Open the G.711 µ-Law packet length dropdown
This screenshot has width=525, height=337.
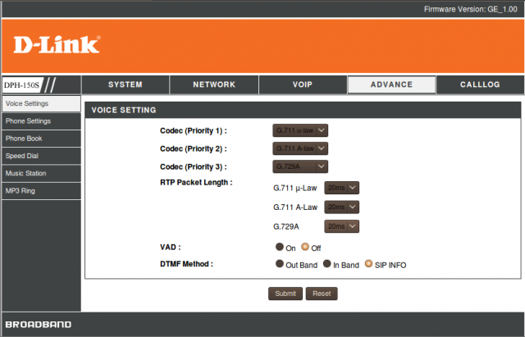point(342,188)
